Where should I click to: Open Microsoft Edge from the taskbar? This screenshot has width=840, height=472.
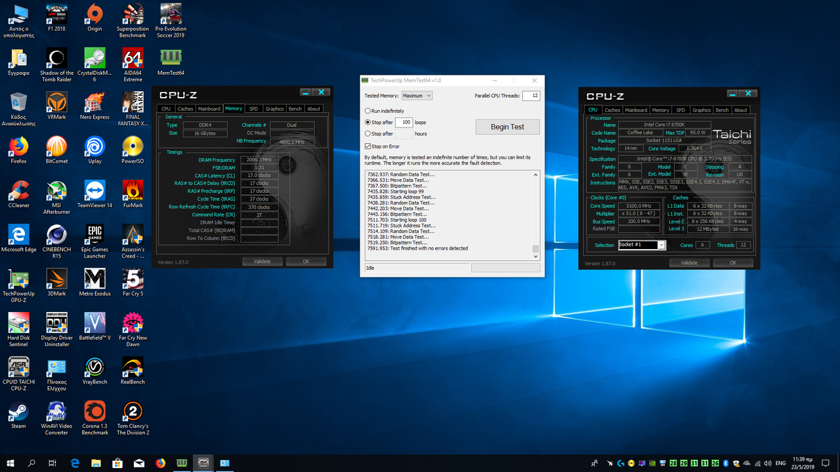click(75, 463)
